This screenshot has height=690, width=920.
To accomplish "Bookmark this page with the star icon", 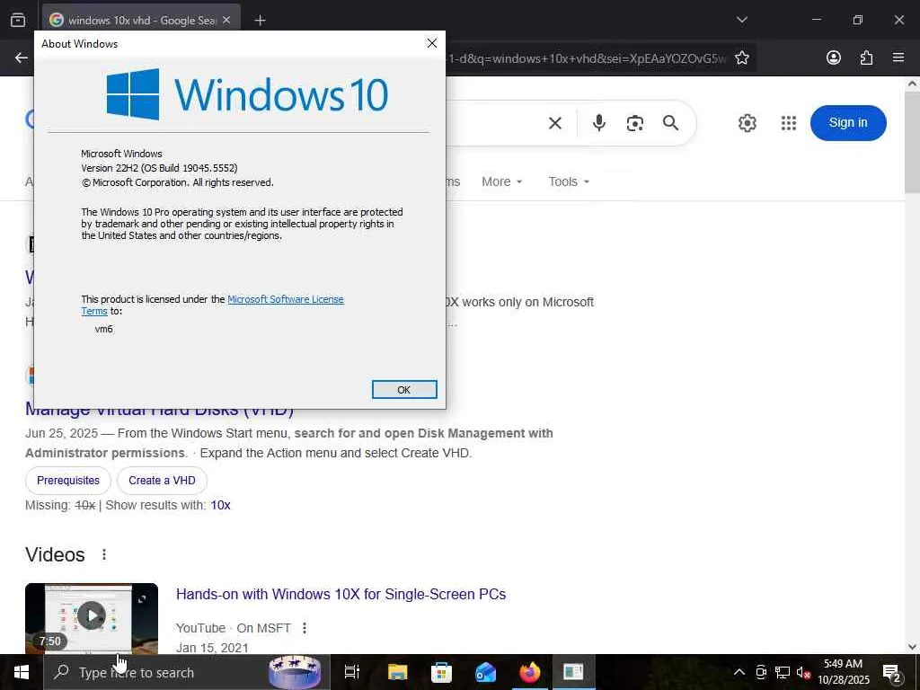I will click(741, 57).
